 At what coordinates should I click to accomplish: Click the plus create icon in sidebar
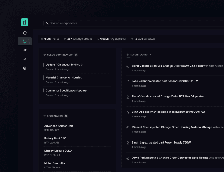25,33
